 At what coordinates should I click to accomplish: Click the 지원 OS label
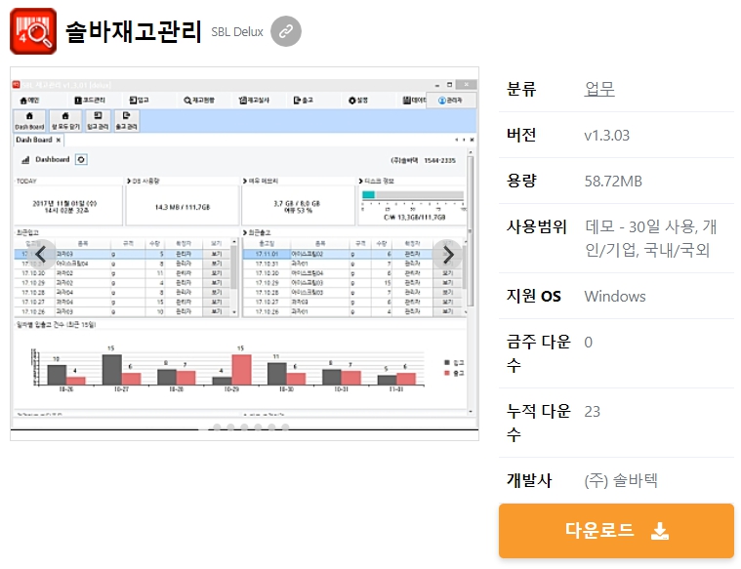tap(533, 296)
